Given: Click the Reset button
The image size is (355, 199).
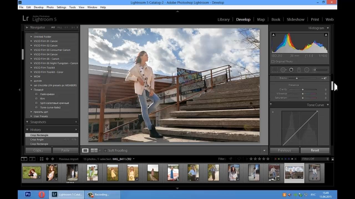Looking at the screenshot, I should pos(315,150).
